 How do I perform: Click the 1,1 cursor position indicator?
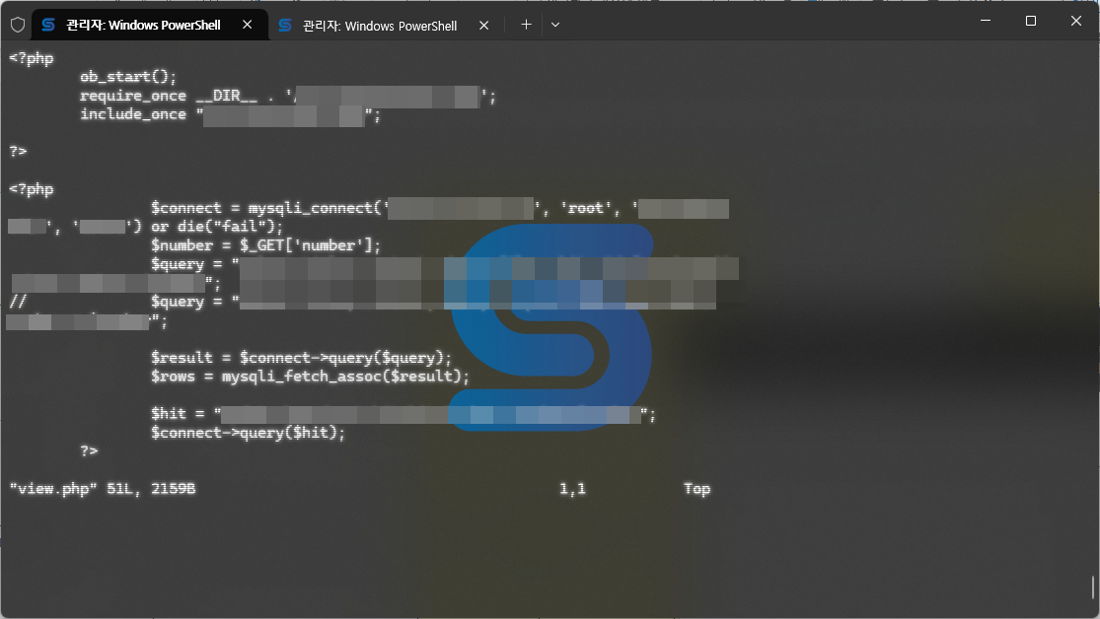572,489
